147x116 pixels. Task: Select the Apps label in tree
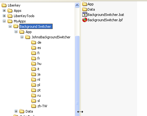[17, 11]
